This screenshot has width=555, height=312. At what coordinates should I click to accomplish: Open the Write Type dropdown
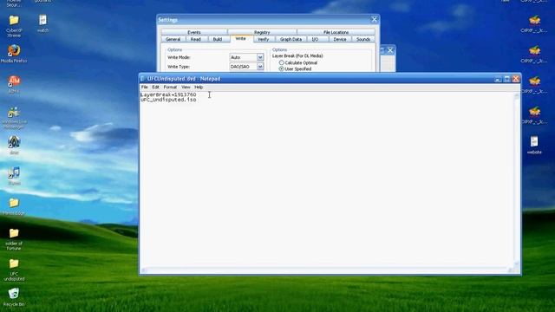click(x=260, y=67)
